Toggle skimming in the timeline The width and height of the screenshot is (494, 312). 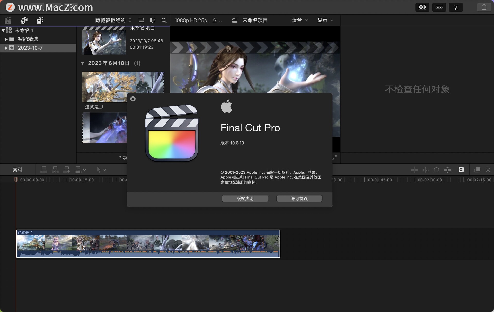pos(414,170)
